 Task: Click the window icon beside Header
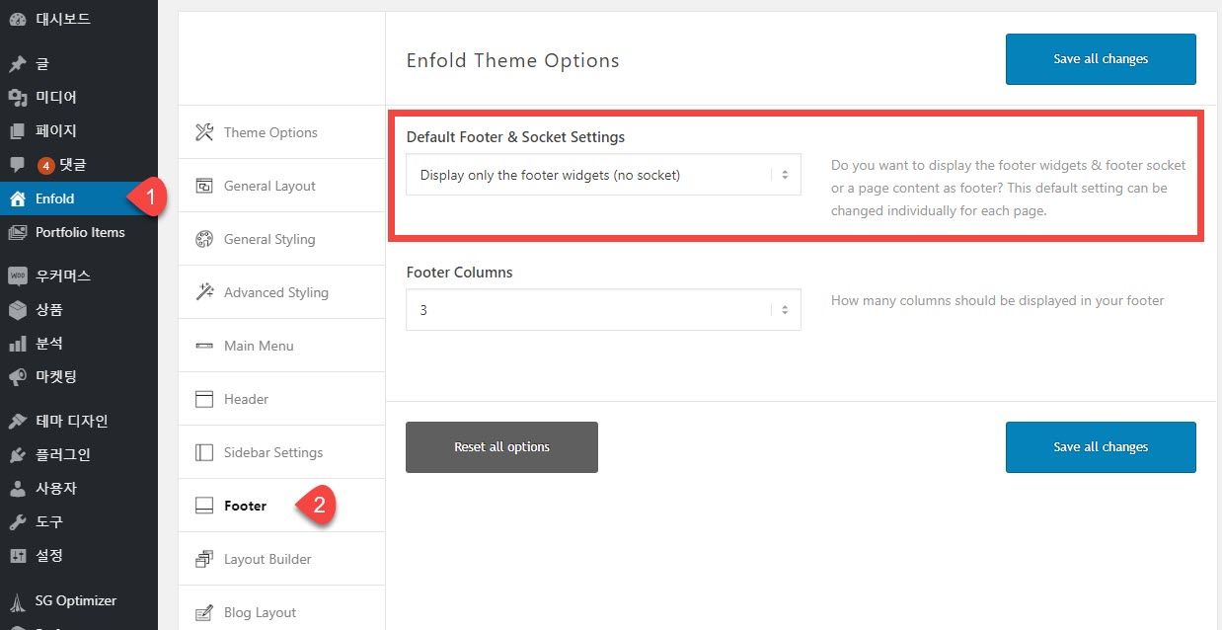pos(204,399)
